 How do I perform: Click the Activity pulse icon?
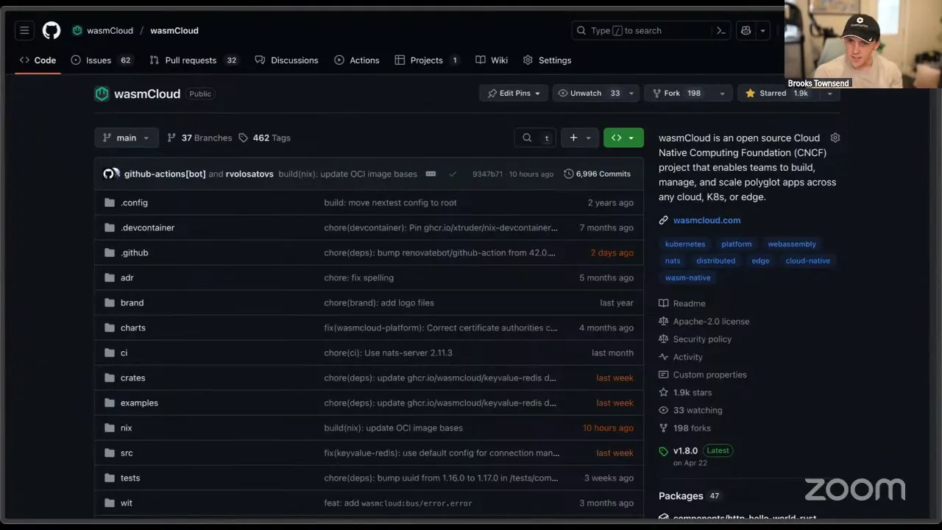664,357
